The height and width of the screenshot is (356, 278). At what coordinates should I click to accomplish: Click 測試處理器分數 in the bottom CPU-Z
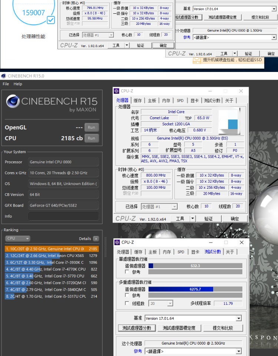click(x=137, y=328)
